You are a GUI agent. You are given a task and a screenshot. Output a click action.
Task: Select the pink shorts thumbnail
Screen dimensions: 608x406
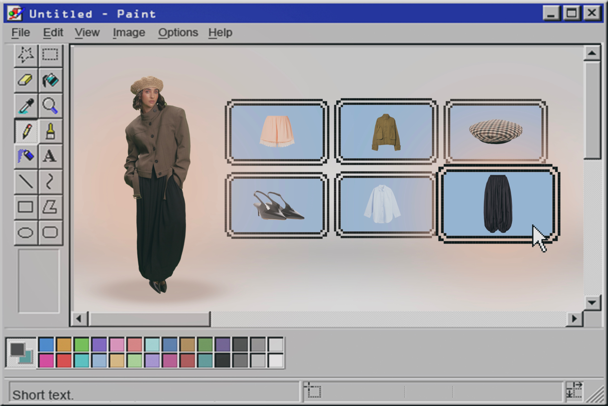277,131
